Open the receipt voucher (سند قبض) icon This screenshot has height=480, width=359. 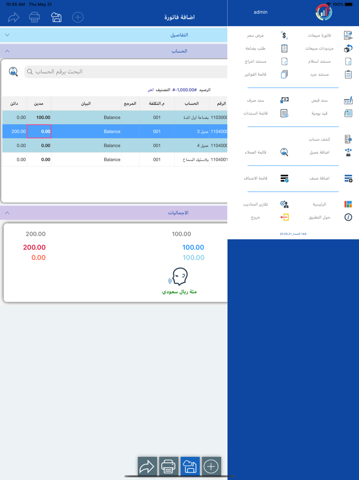click(x=348, y=100)
